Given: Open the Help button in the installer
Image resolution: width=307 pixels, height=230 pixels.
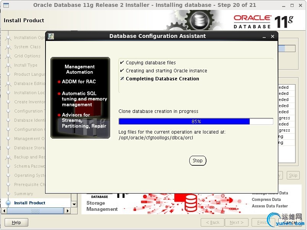Looking at the screenshot, I should pyautogui.click(x=16, y=222).
